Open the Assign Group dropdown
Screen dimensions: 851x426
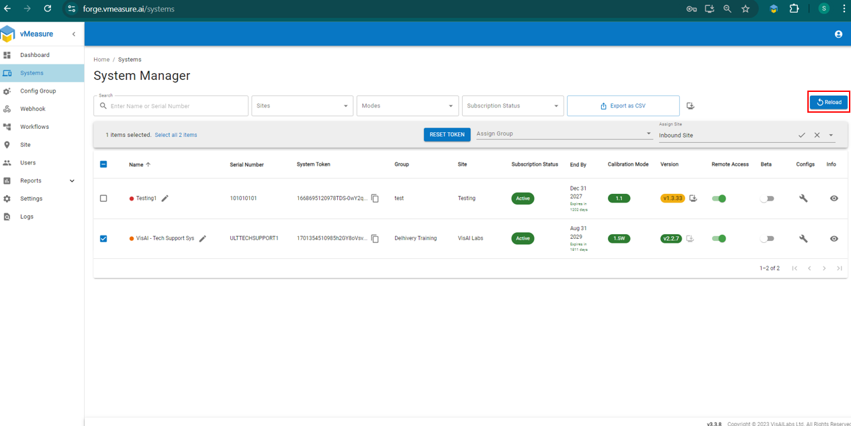point(563,134)
